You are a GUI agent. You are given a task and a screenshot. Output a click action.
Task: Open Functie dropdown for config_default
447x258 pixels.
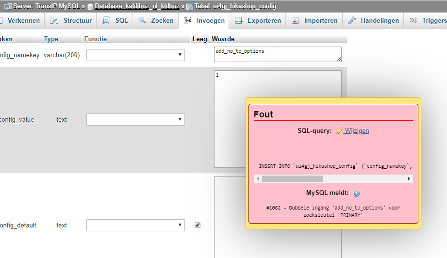pos(135,225)
